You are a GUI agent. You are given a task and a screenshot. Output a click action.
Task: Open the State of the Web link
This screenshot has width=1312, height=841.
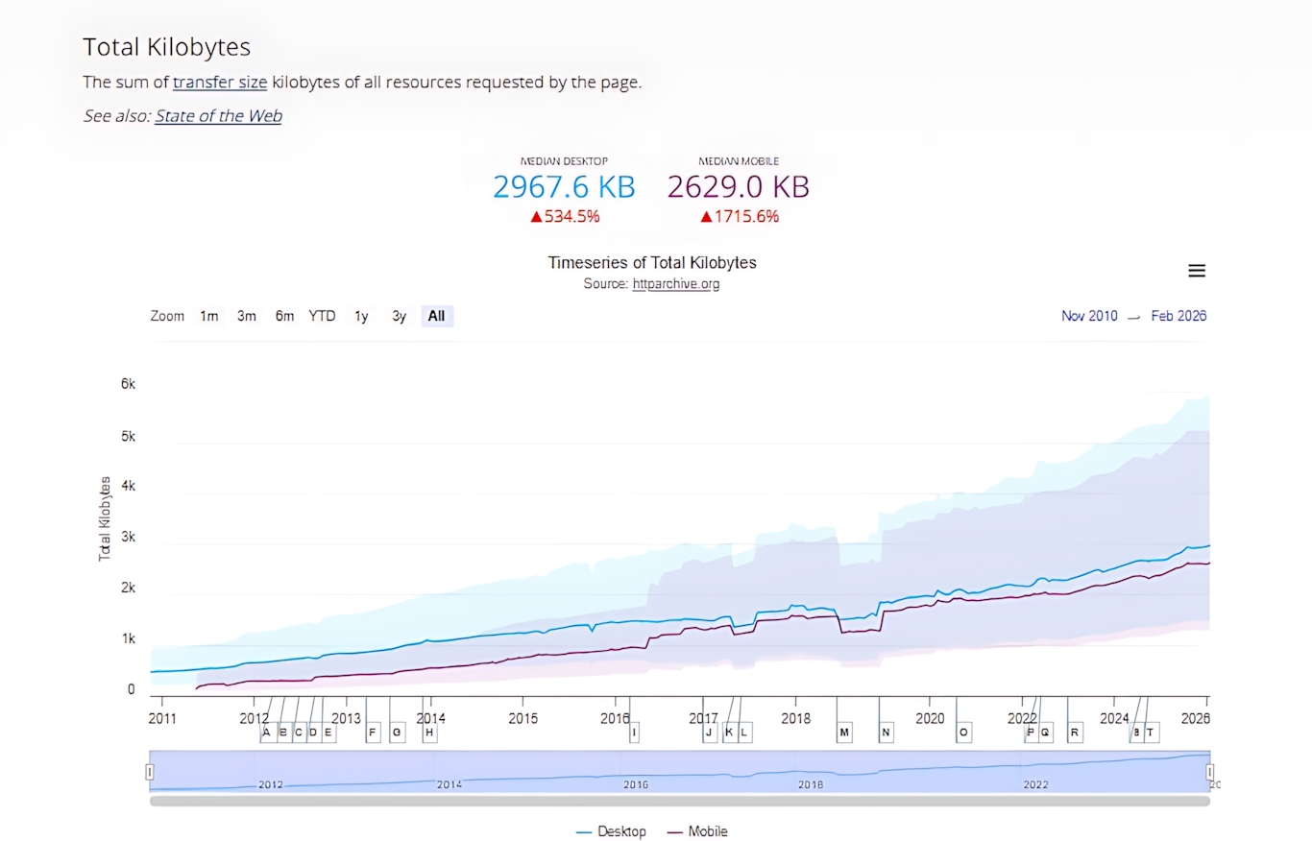[218, 116]
